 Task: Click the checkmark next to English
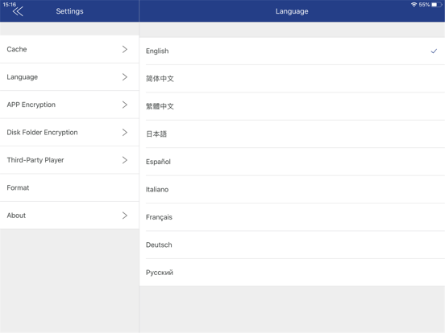(434, 51)
